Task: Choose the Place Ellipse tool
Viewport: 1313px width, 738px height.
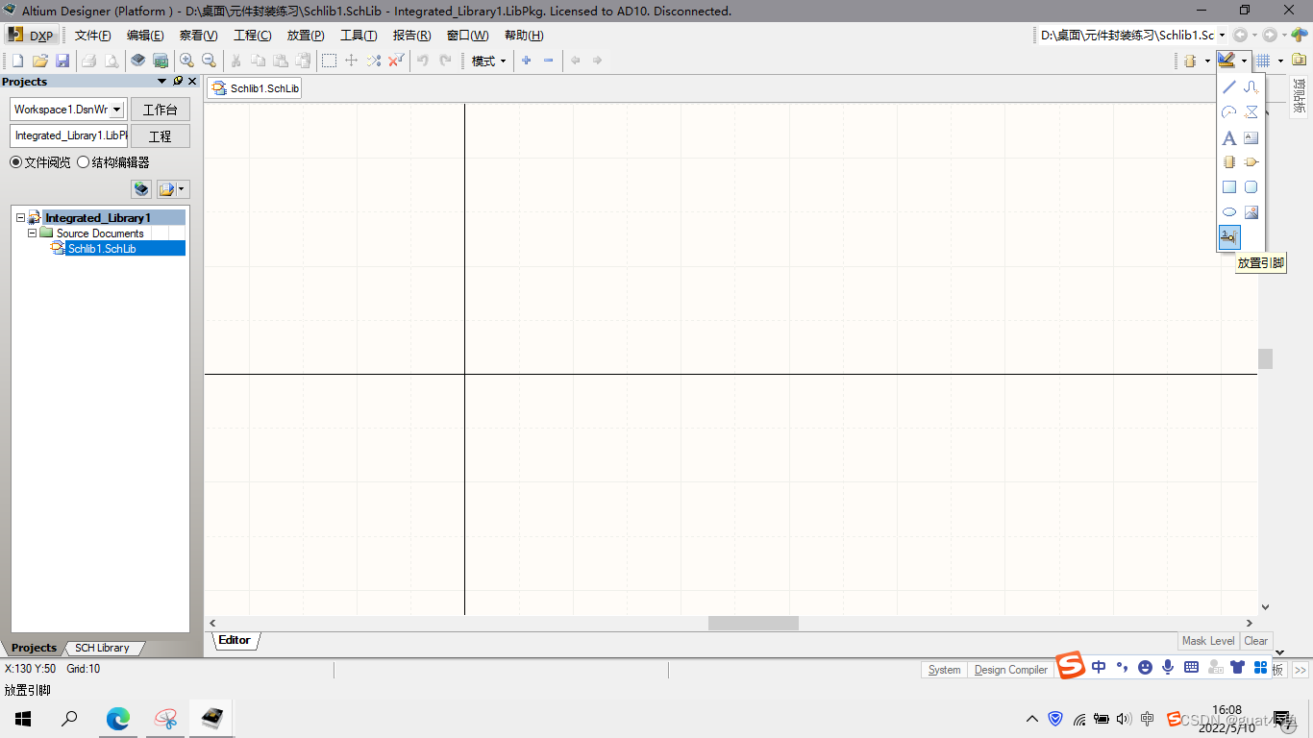Action: pyautogui.click(x=1229, y=212)
